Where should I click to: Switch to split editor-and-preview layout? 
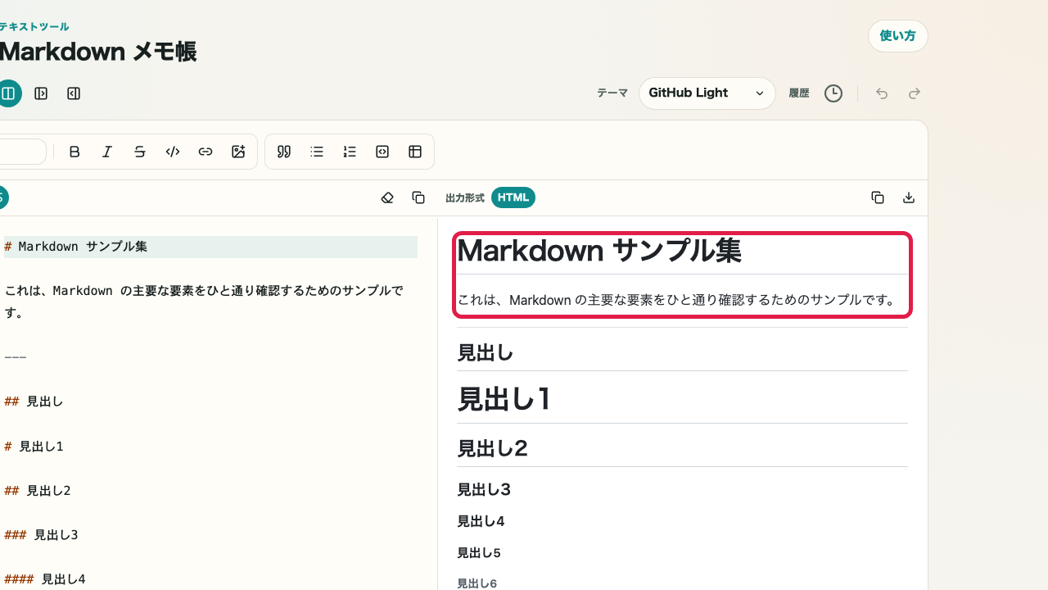[x=8, y=93]
